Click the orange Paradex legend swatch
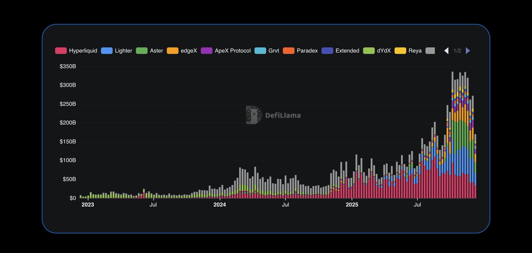Screen dimensions: 532x253 click(x=289, y=51)
